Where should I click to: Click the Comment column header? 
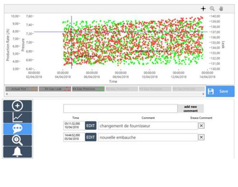click(x=148, y=118)
